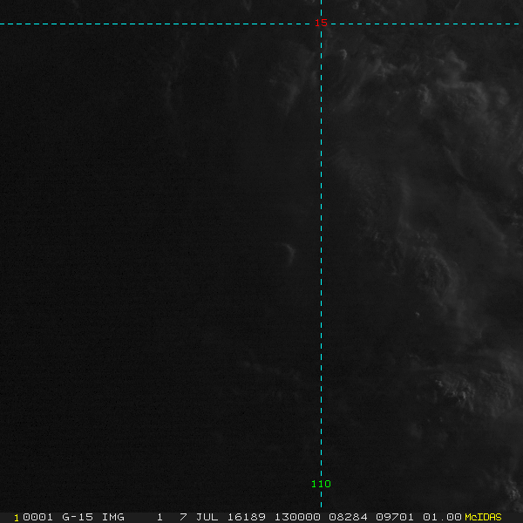Click the G-15 satellite identifier text
523x523 pixels.
(x=76, y=517)
